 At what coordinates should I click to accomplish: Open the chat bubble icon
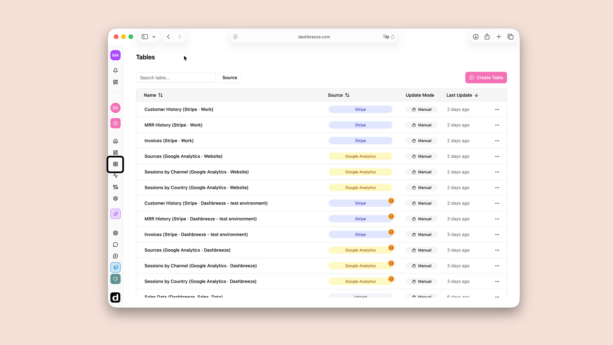point(116,244)
